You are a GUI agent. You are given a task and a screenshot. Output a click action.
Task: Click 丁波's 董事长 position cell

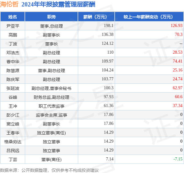[x=52, y=44]
